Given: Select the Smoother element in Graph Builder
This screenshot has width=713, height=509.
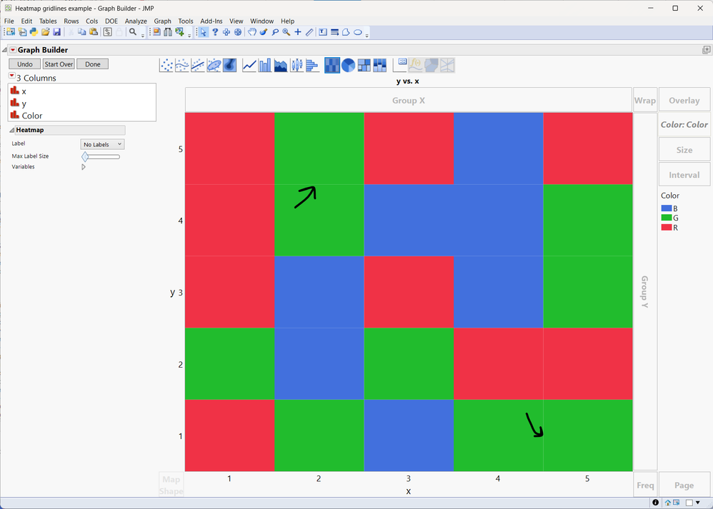Looking at the screenshot, I should point(181,65).
